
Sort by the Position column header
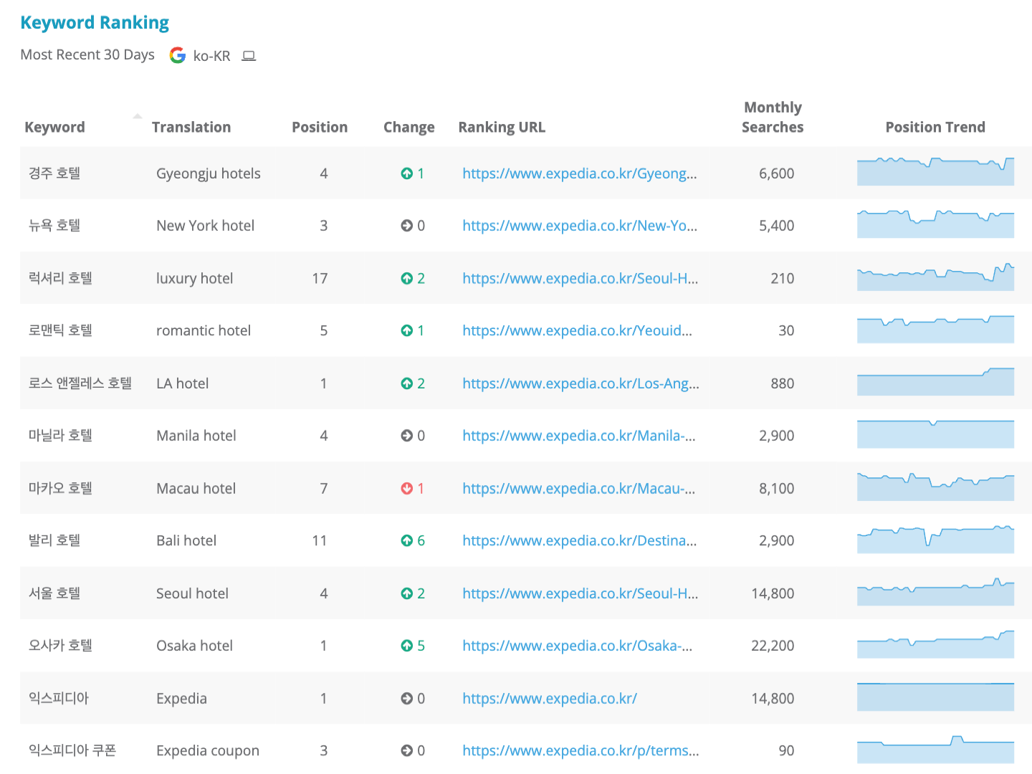pos(320,127)
